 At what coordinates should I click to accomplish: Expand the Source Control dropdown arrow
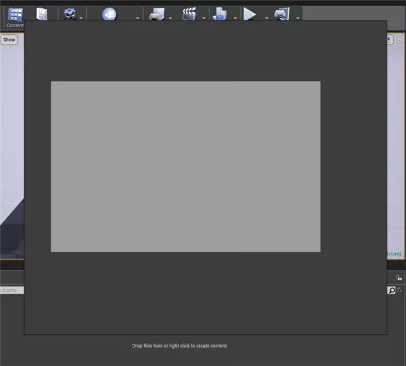tap(138, 18)
